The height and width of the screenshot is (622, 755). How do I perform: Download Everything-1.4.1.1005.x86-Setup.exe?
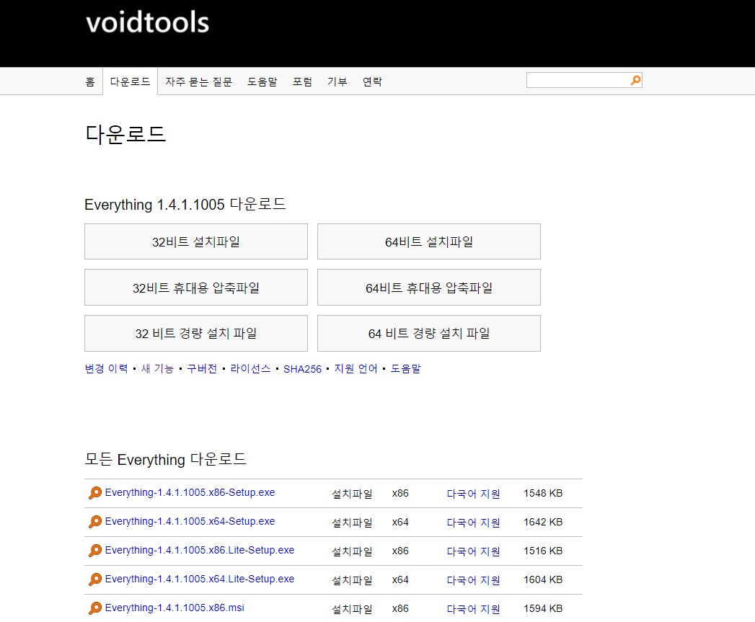coord(190,492)
